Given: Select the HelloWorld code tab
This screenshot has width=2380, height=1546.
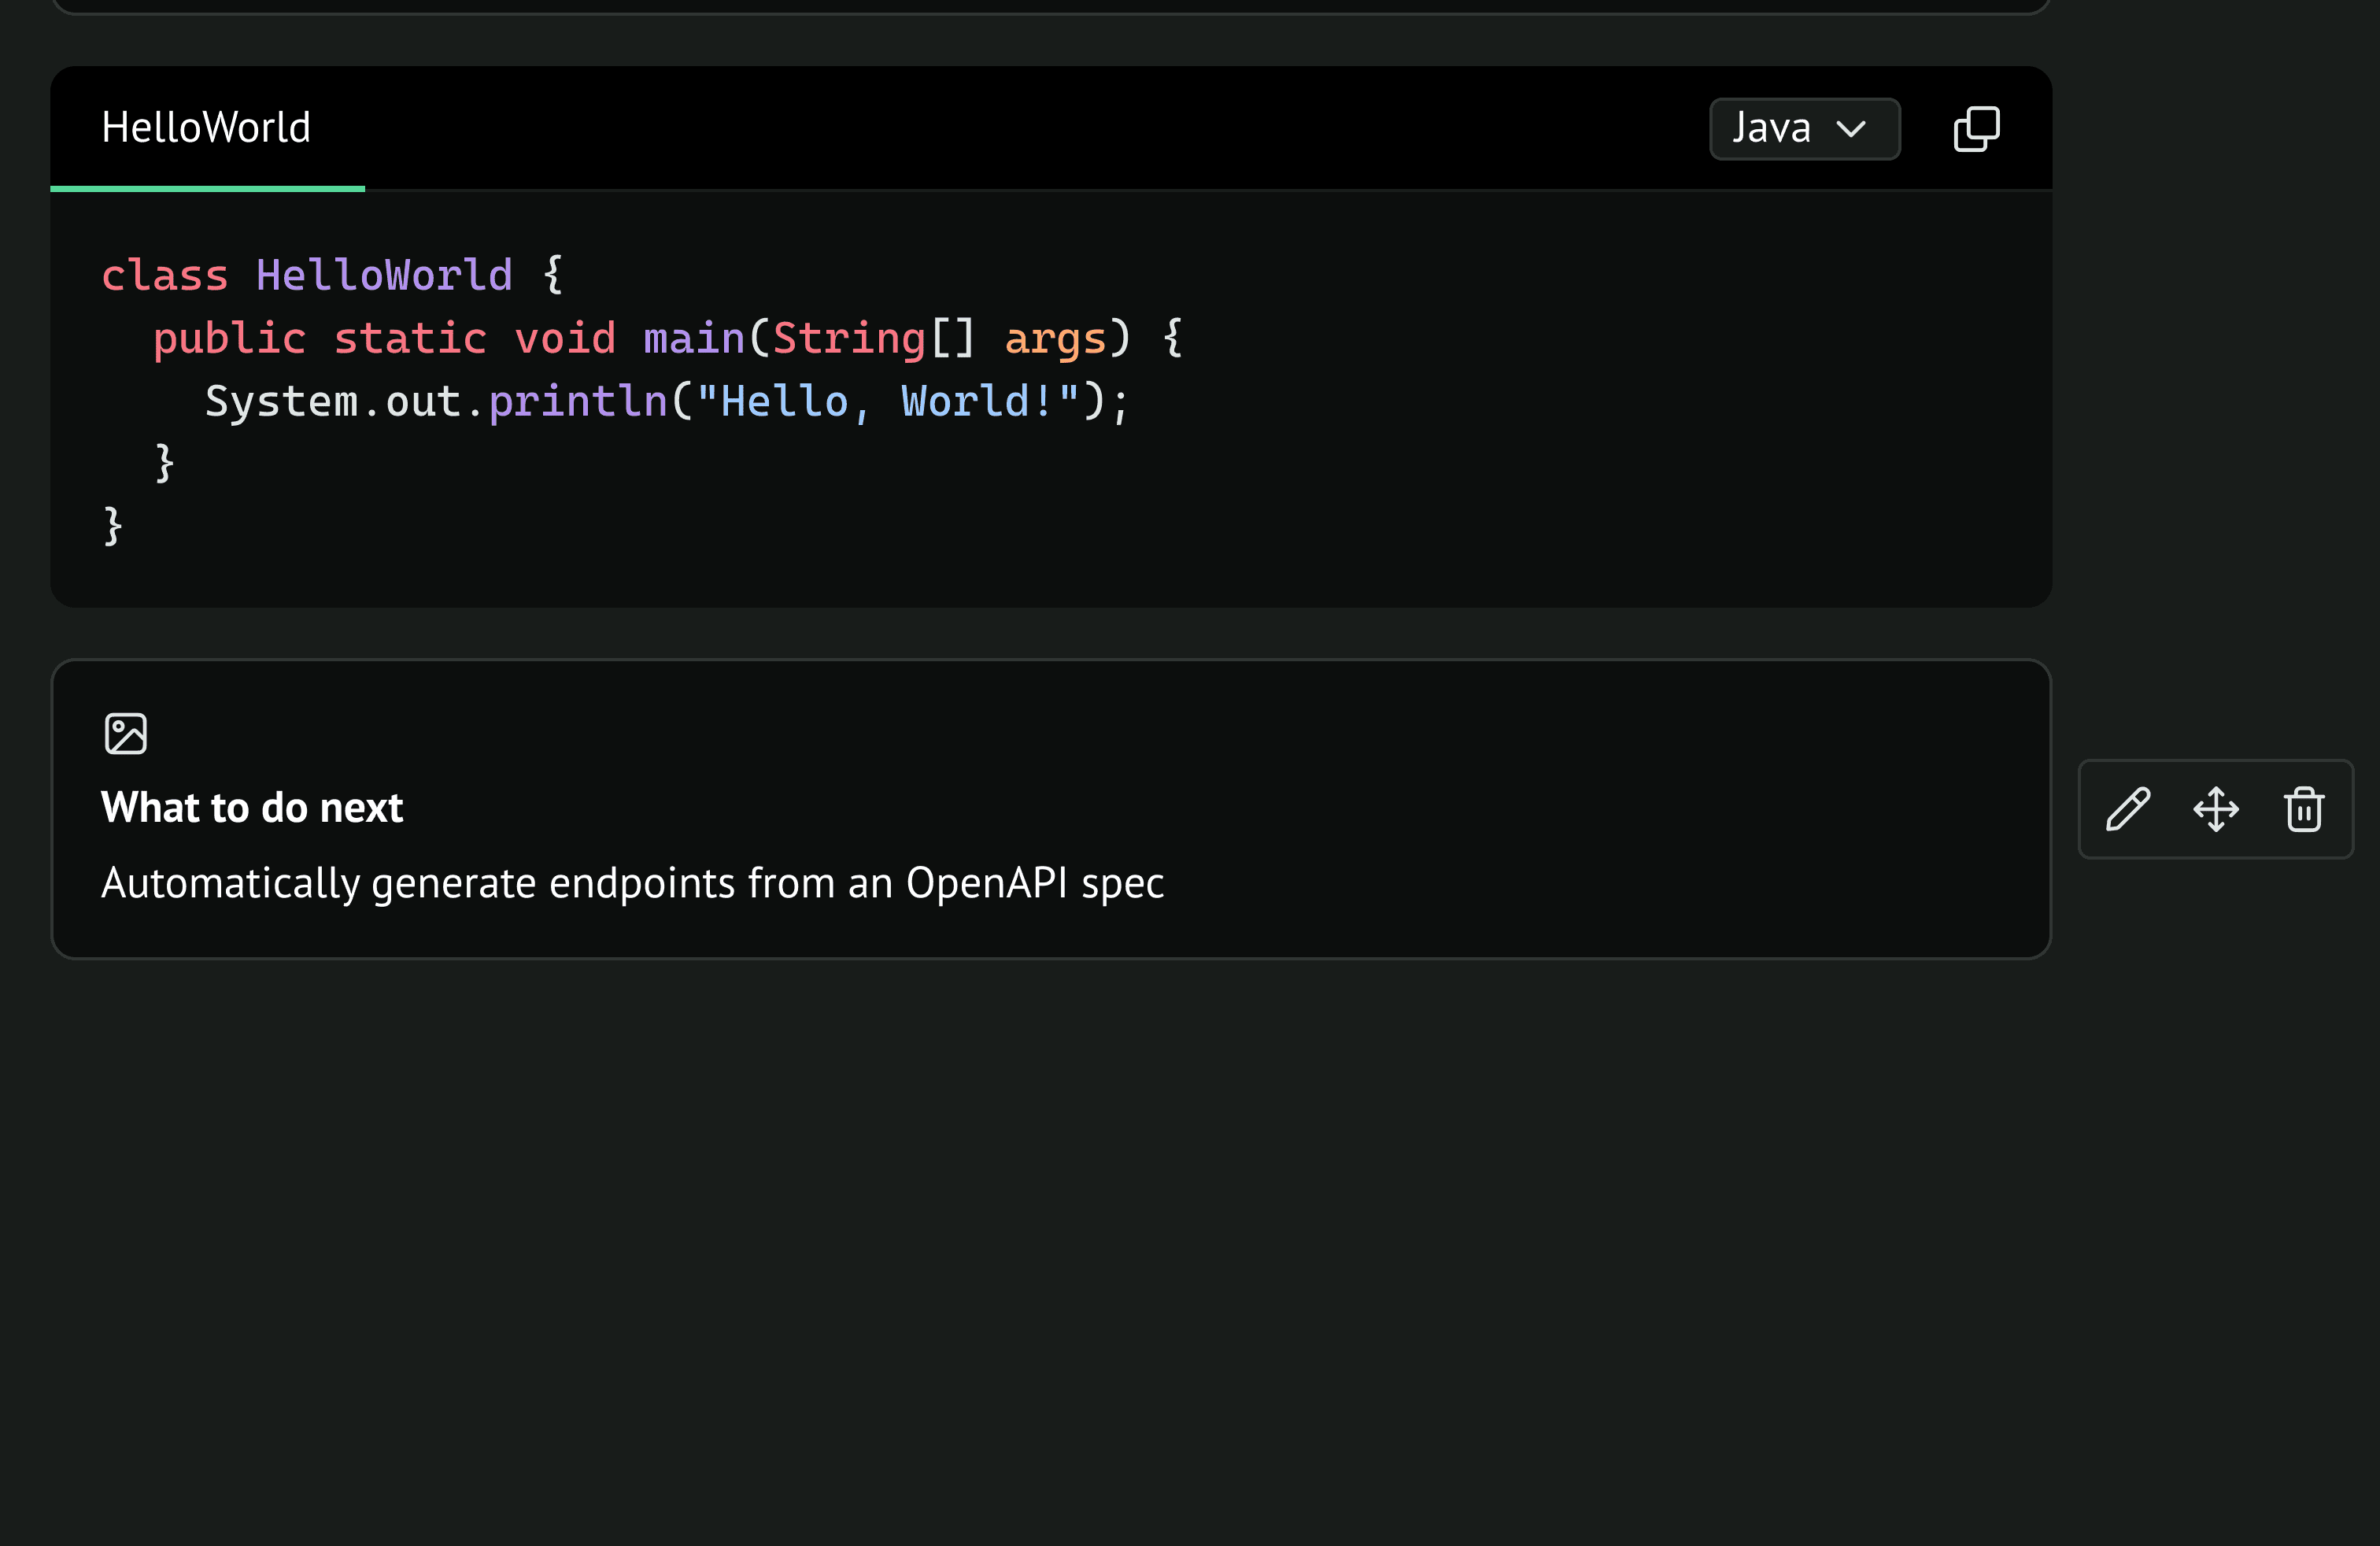Looking at the screenshot, I should pyautogui.click(x=206, y=128).
